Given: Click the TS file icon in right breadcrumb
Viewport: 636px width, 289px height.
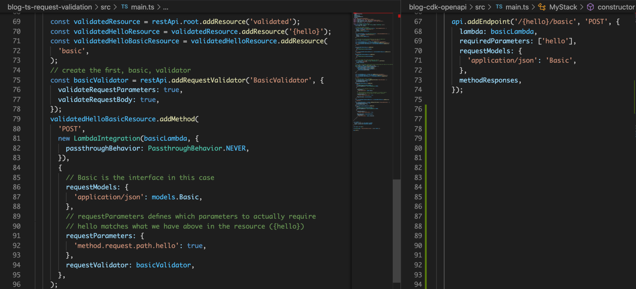Looking at the screenshot, I should [499, 7].
